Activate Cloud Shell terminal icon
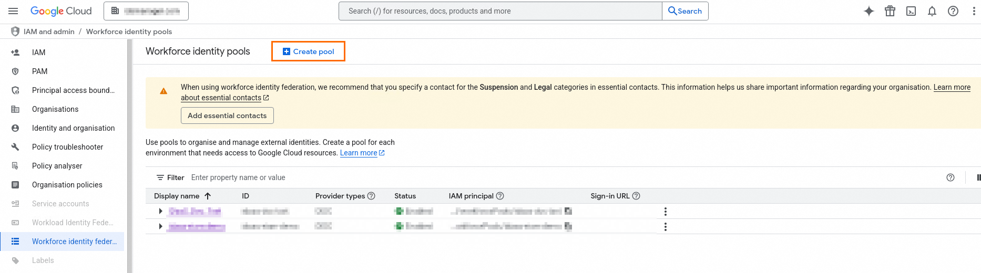Screen dimensions: 981x273 [x=911, y=11]
